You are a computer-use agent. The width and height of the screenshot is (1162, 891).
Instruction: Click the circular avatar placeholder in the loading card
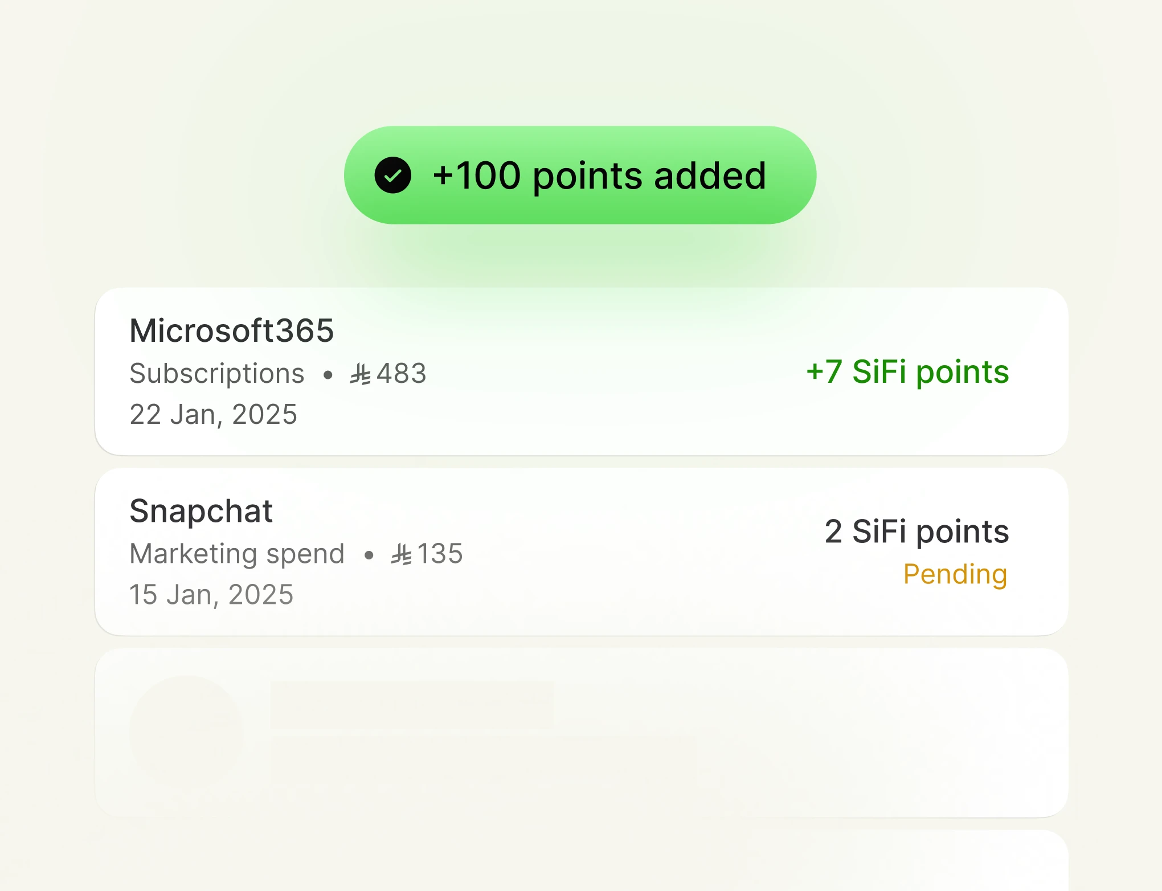186,733
